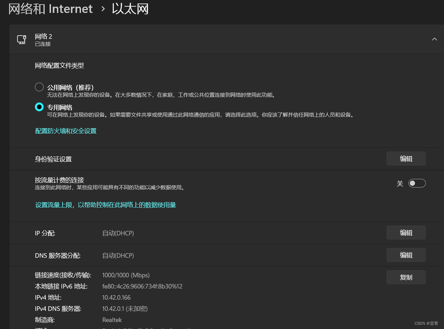Toggle the 按流量计费的连接 switch on
The width and height of the screenshot is (444, 329).
pyautogui.click(x=417, y=183)
